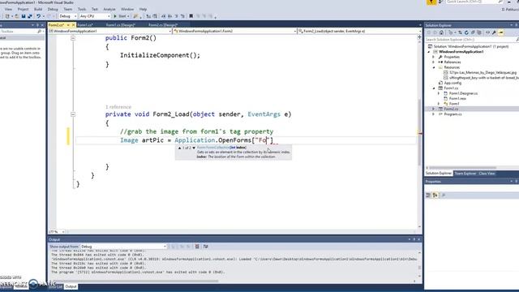Open the Window menu

127,9
